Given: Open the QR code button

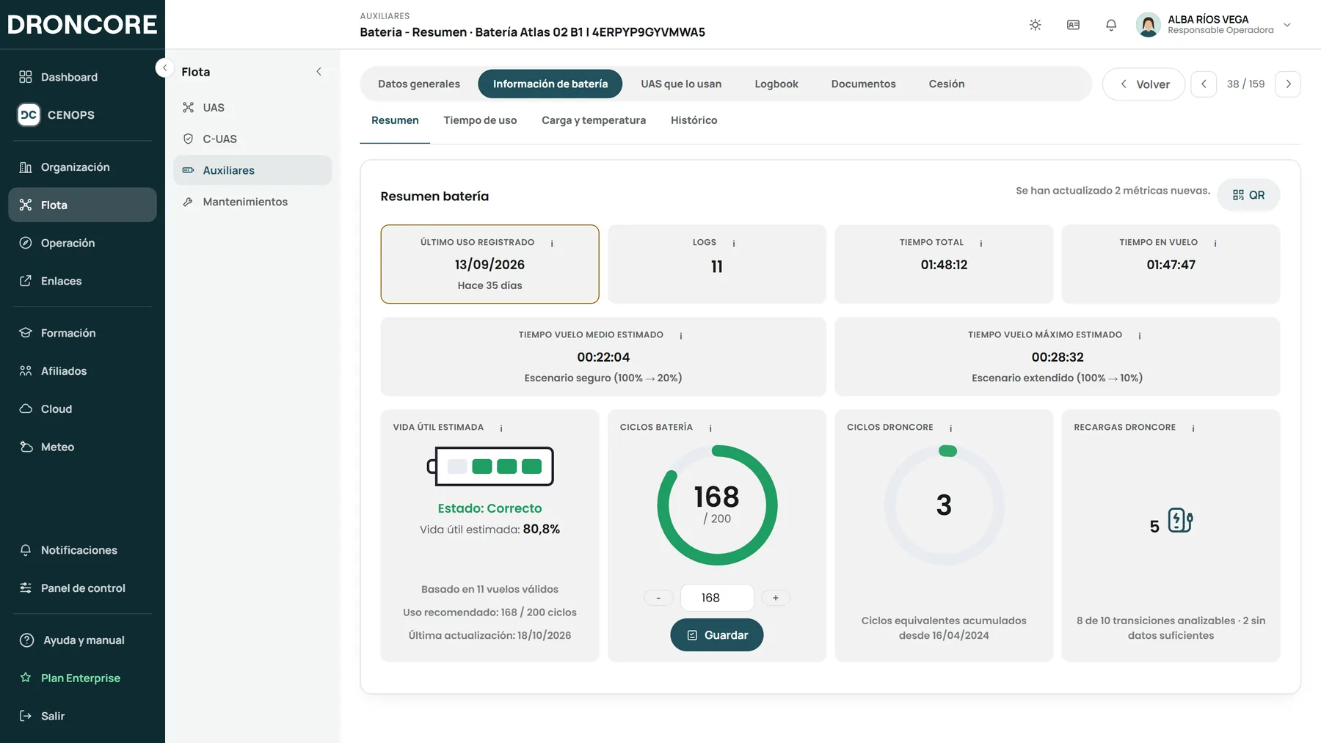Looking at the screenshot, I should click(1248, 195).
